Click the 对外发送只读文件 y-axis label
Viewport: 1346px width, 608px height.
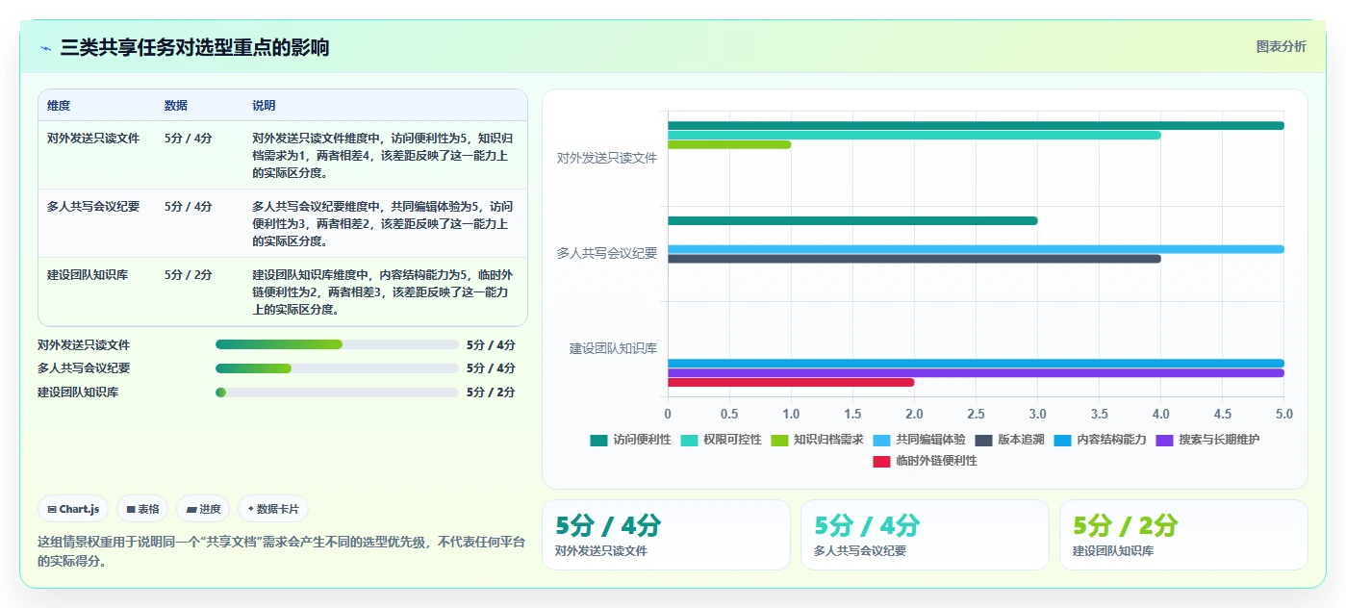coord(607,158)
